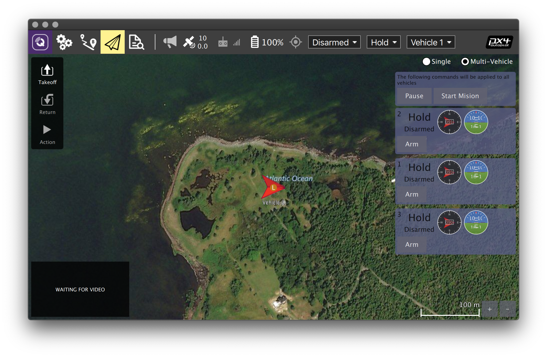
Task: Select the Fly view paper plane icon
Action: point(112,42)
